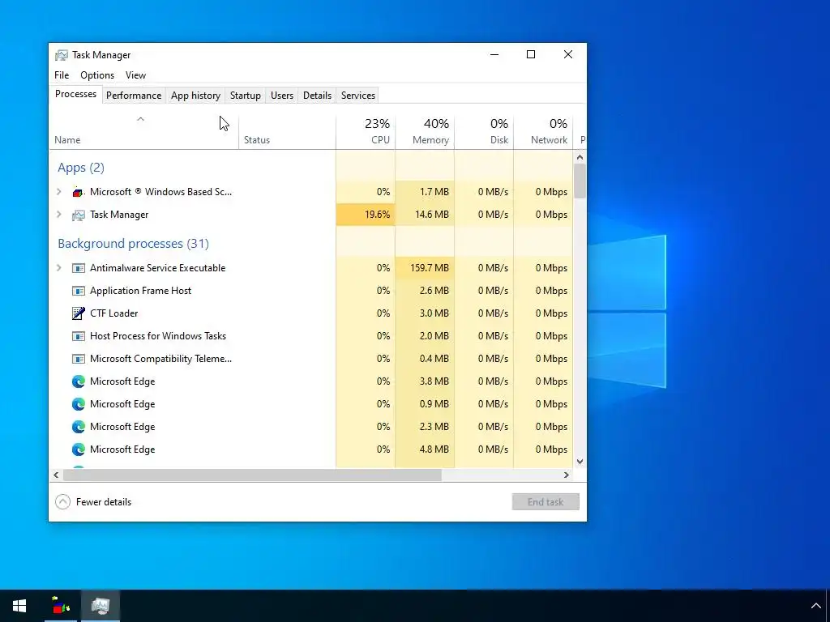The image size is (830, 622).
Task: Maximize the Task Manager window
Action: 531,54
